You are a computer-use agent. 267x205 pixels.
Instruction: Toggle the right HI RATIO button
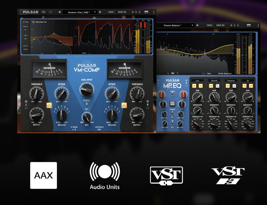pos(124,105)
